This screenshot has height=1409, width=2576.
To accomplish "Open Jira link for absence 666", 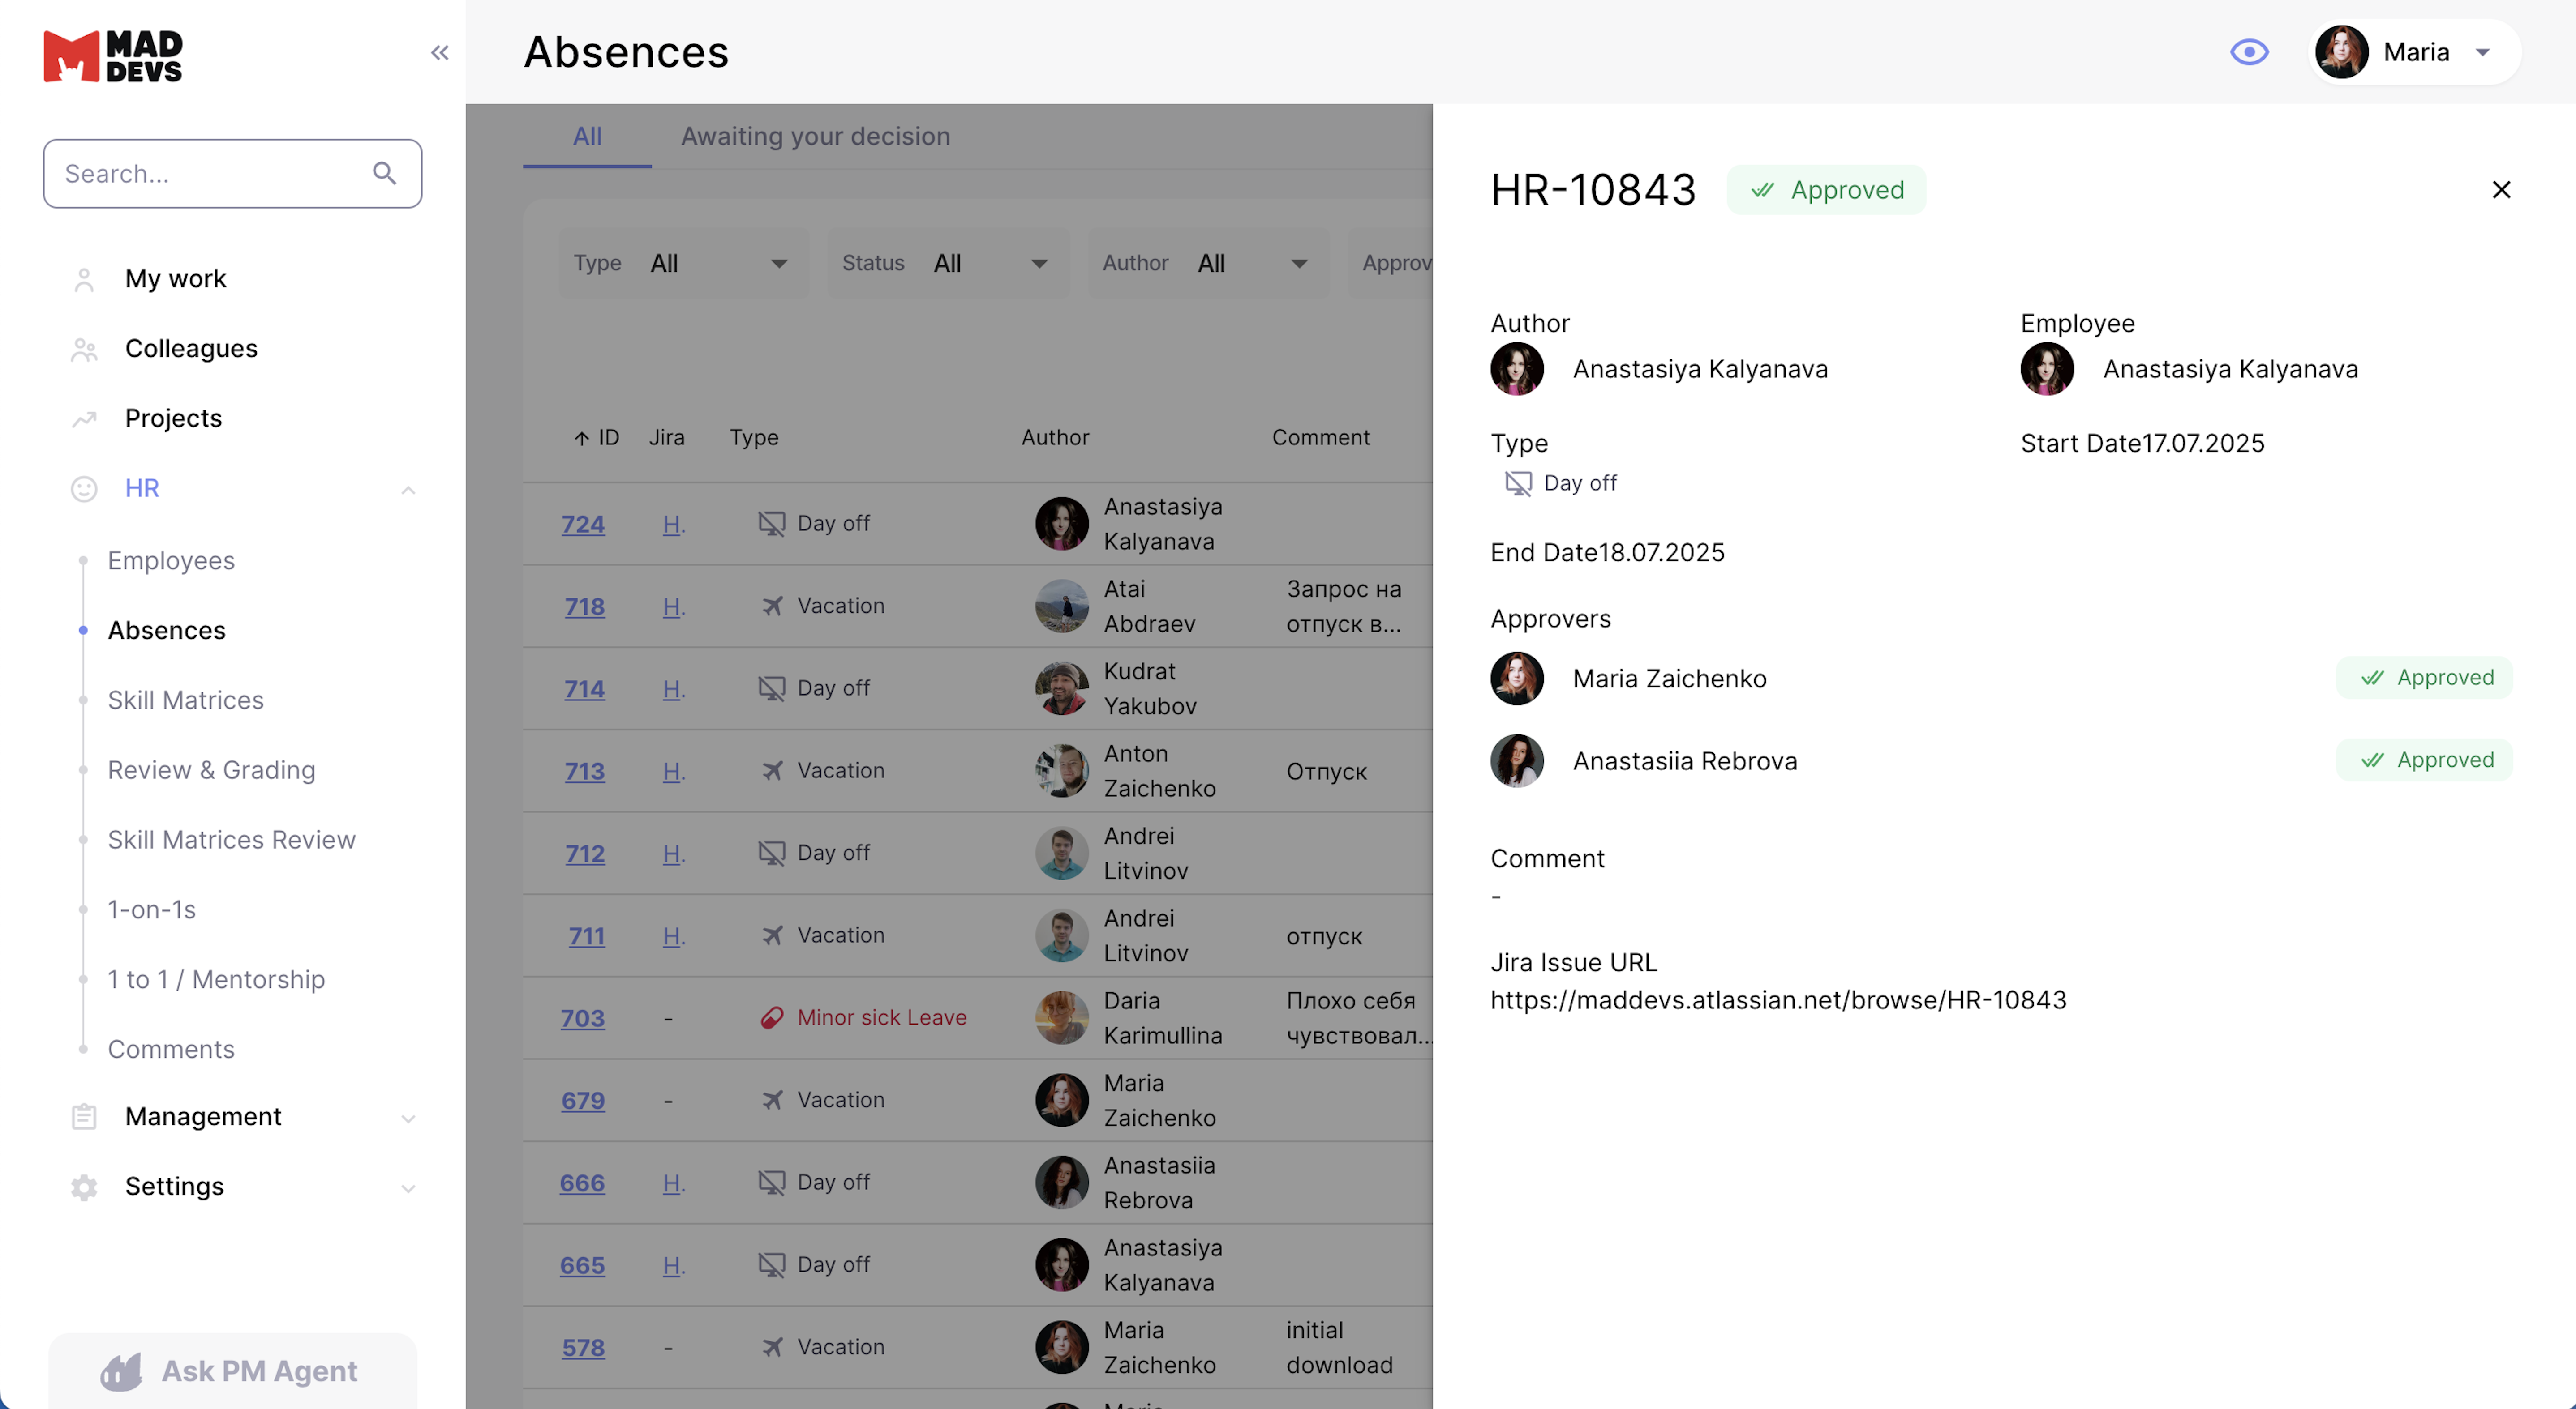I will (x=673, y=1183).
